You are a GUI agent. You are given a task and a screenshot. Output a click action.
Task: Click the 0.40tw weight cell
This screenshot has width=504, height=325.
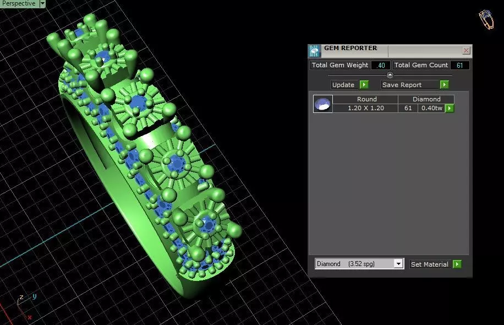pyautogui.click(x=431, y=108)
